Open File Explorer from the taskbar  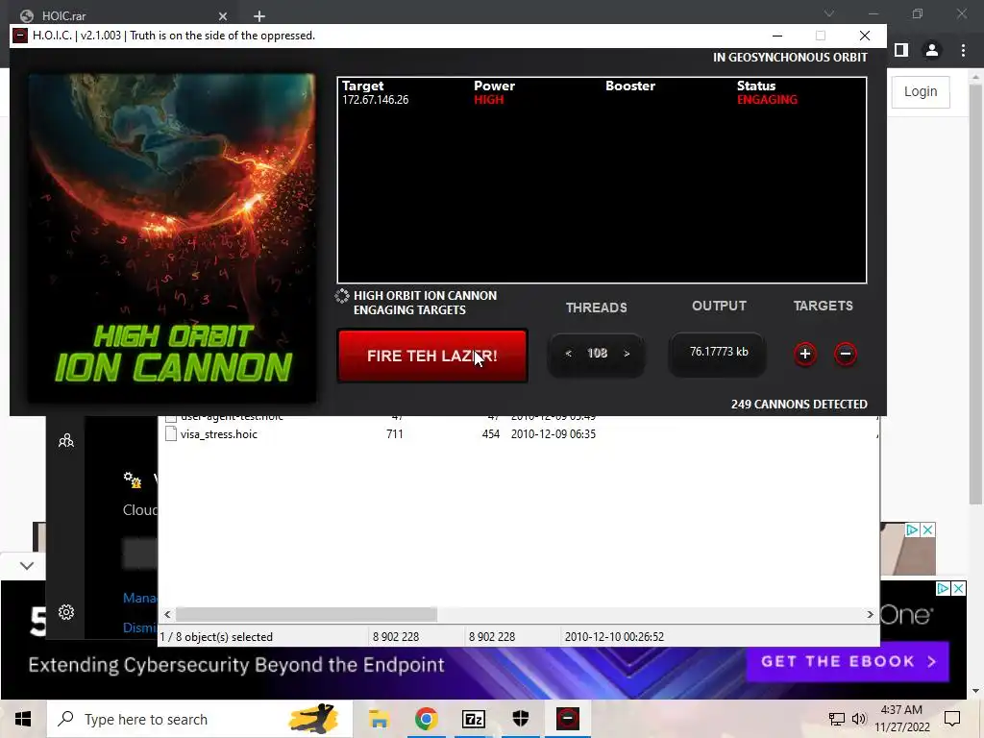click(379, 719)
